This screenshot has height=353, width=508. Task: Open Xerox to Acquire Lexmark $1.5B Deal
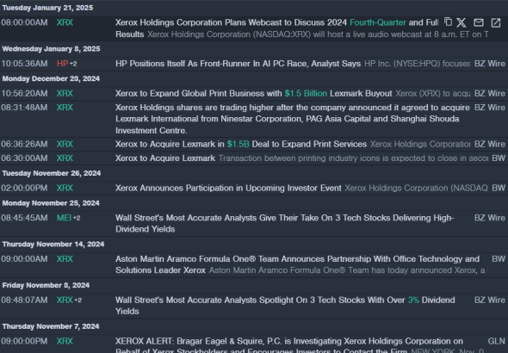[241, 144]
